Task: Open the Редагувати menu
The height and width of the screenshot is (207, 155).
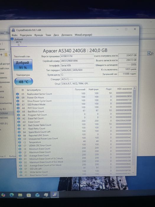Action: pyautogui.click(x=26, y=35)
